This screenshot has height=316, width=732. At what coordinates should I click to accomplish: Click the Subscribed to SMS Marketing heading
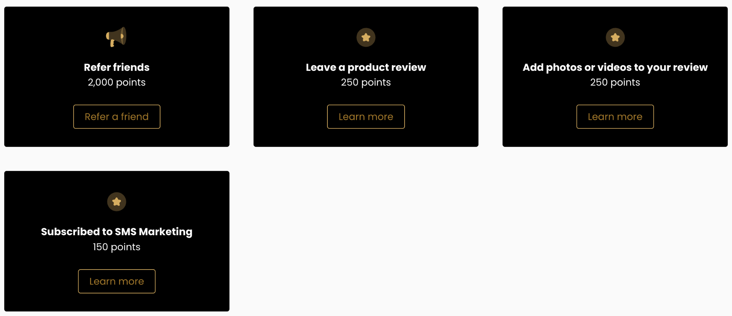pos(117,232)
